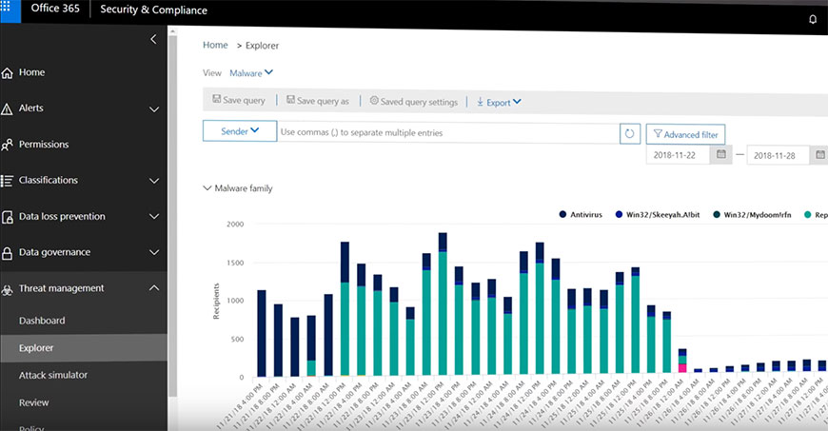Screen dimensions: 828x431
Task: Click the Home breadcrumb link
Action: tap(215, 45)
